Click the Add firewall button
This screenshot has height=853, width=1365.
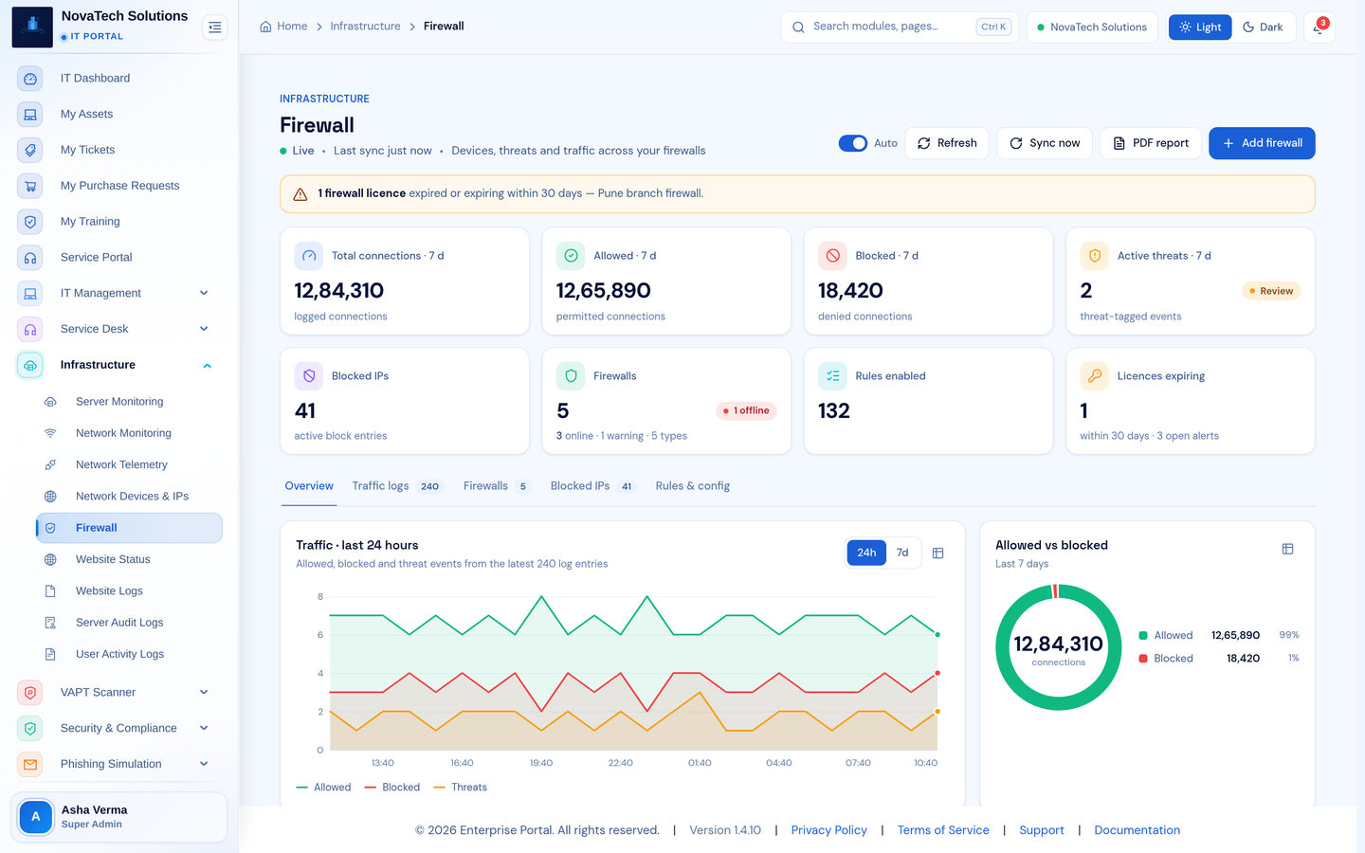pyautogui.click(x=1262, y=143)
